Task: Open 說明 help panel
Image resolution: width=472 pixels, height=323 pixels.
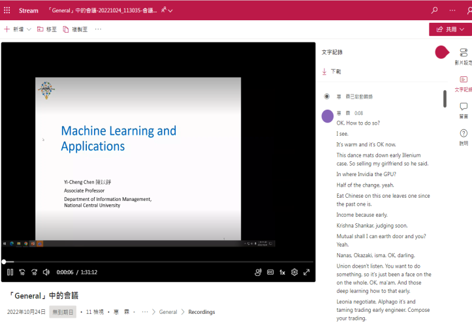Action: 464,136
